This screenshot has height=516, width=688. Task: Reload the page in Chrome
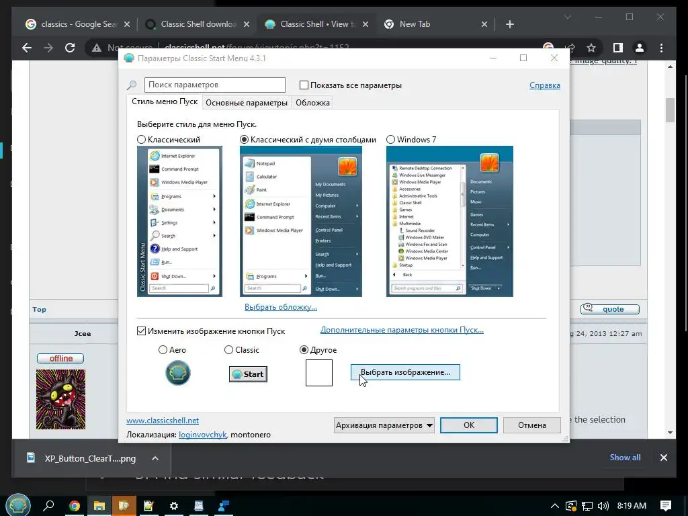click(x=70, y=48)
